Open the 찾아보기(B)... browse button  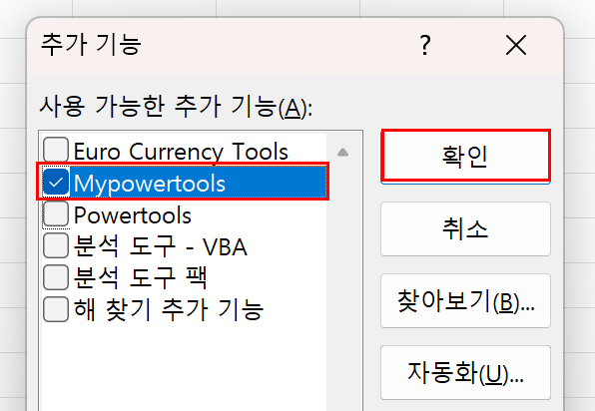coord(465,300)
